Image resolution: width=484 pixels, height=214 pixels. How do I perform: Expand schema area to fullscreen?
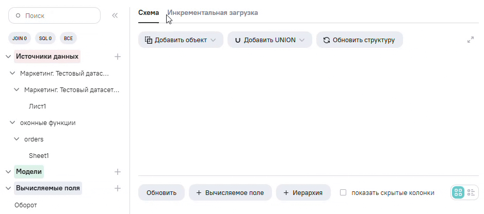(x=471, y=40)
